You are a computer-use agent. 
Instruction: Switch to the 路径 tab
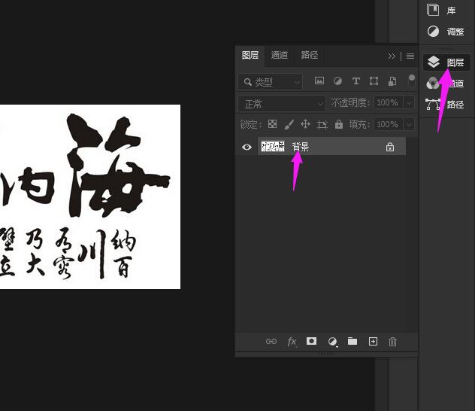[x=310, y=55]
